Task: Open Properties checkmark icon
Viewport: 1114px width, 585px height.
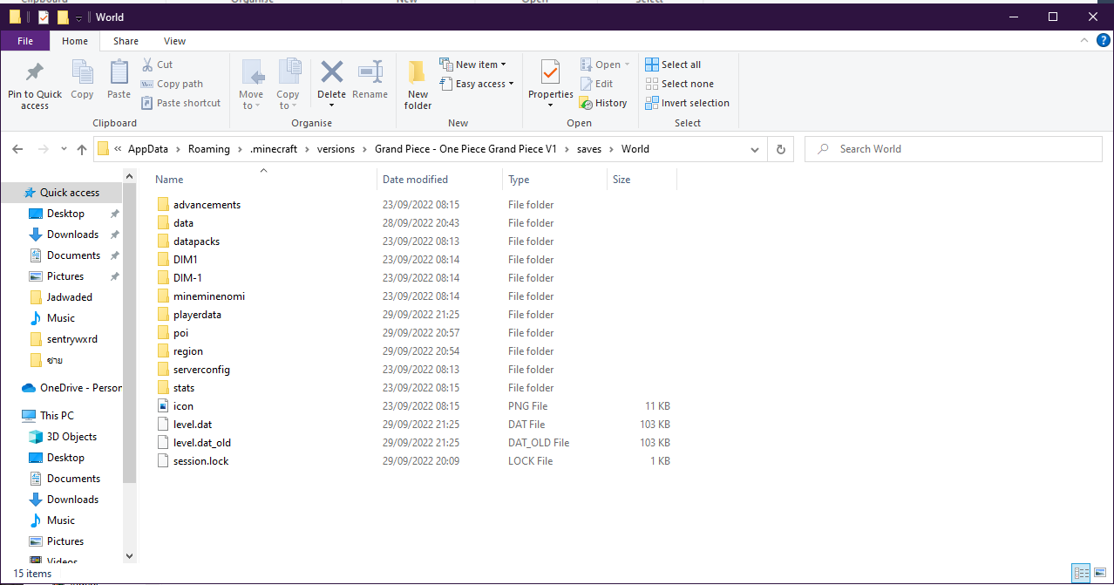Action: [550, 71]
